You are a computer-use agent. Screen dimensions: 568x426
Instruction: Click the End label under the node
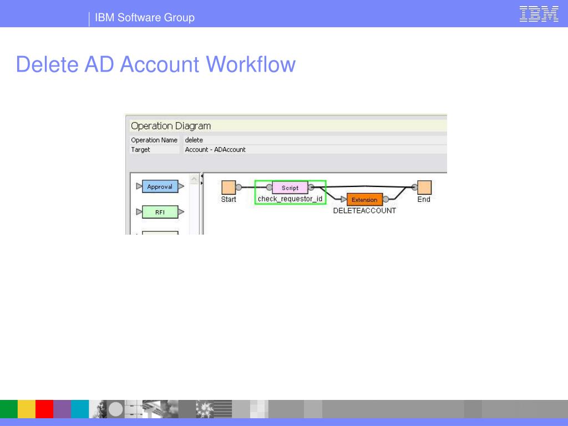coord(424,199)
